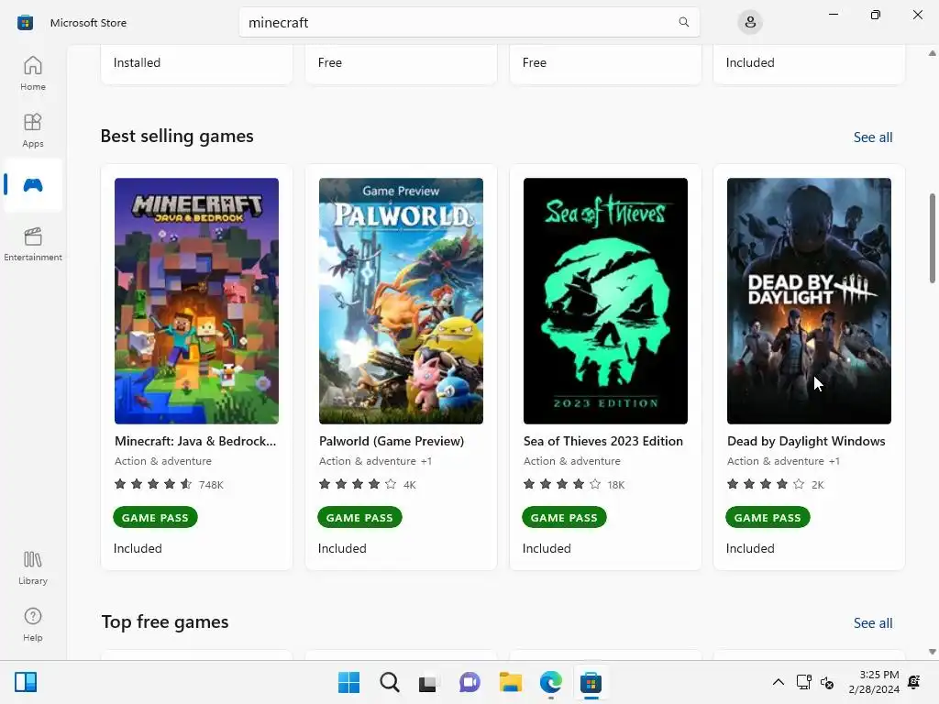Open the Entertainment section

point(33,244)
